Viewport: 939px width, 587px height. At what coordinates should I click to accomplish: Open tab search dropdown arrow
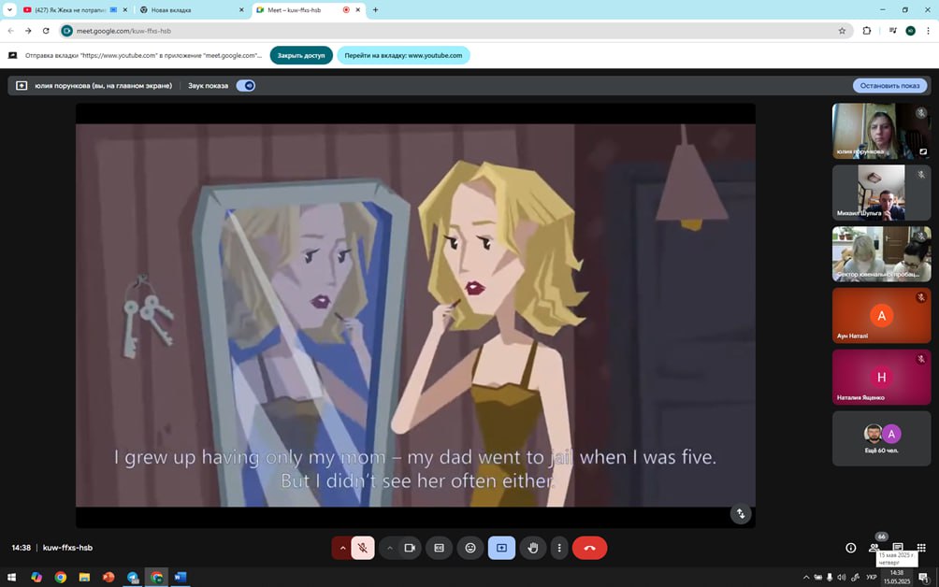9,9
